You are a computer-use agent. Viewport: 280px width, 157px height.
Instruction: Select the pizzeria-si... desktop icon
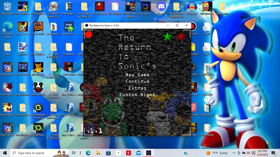pos(38,69)
